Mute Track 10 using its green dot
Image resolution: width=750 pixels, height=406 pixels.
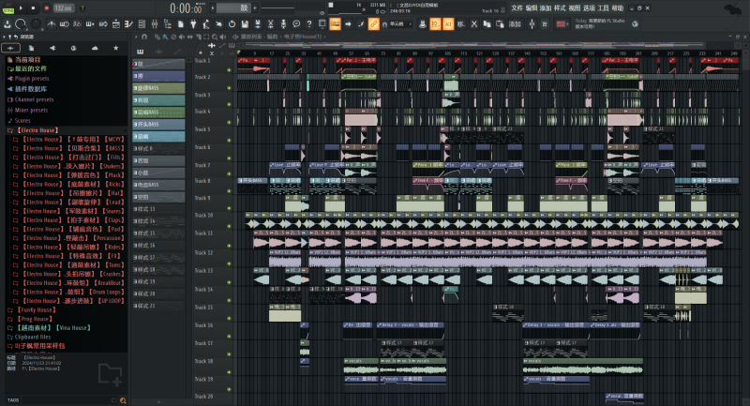229,227
